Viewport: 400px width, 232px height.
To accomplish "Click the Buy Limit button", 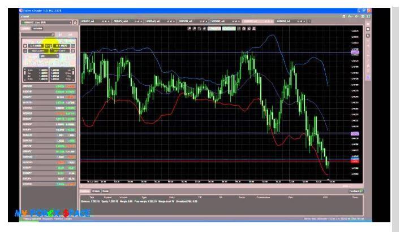I will (60, 51).
